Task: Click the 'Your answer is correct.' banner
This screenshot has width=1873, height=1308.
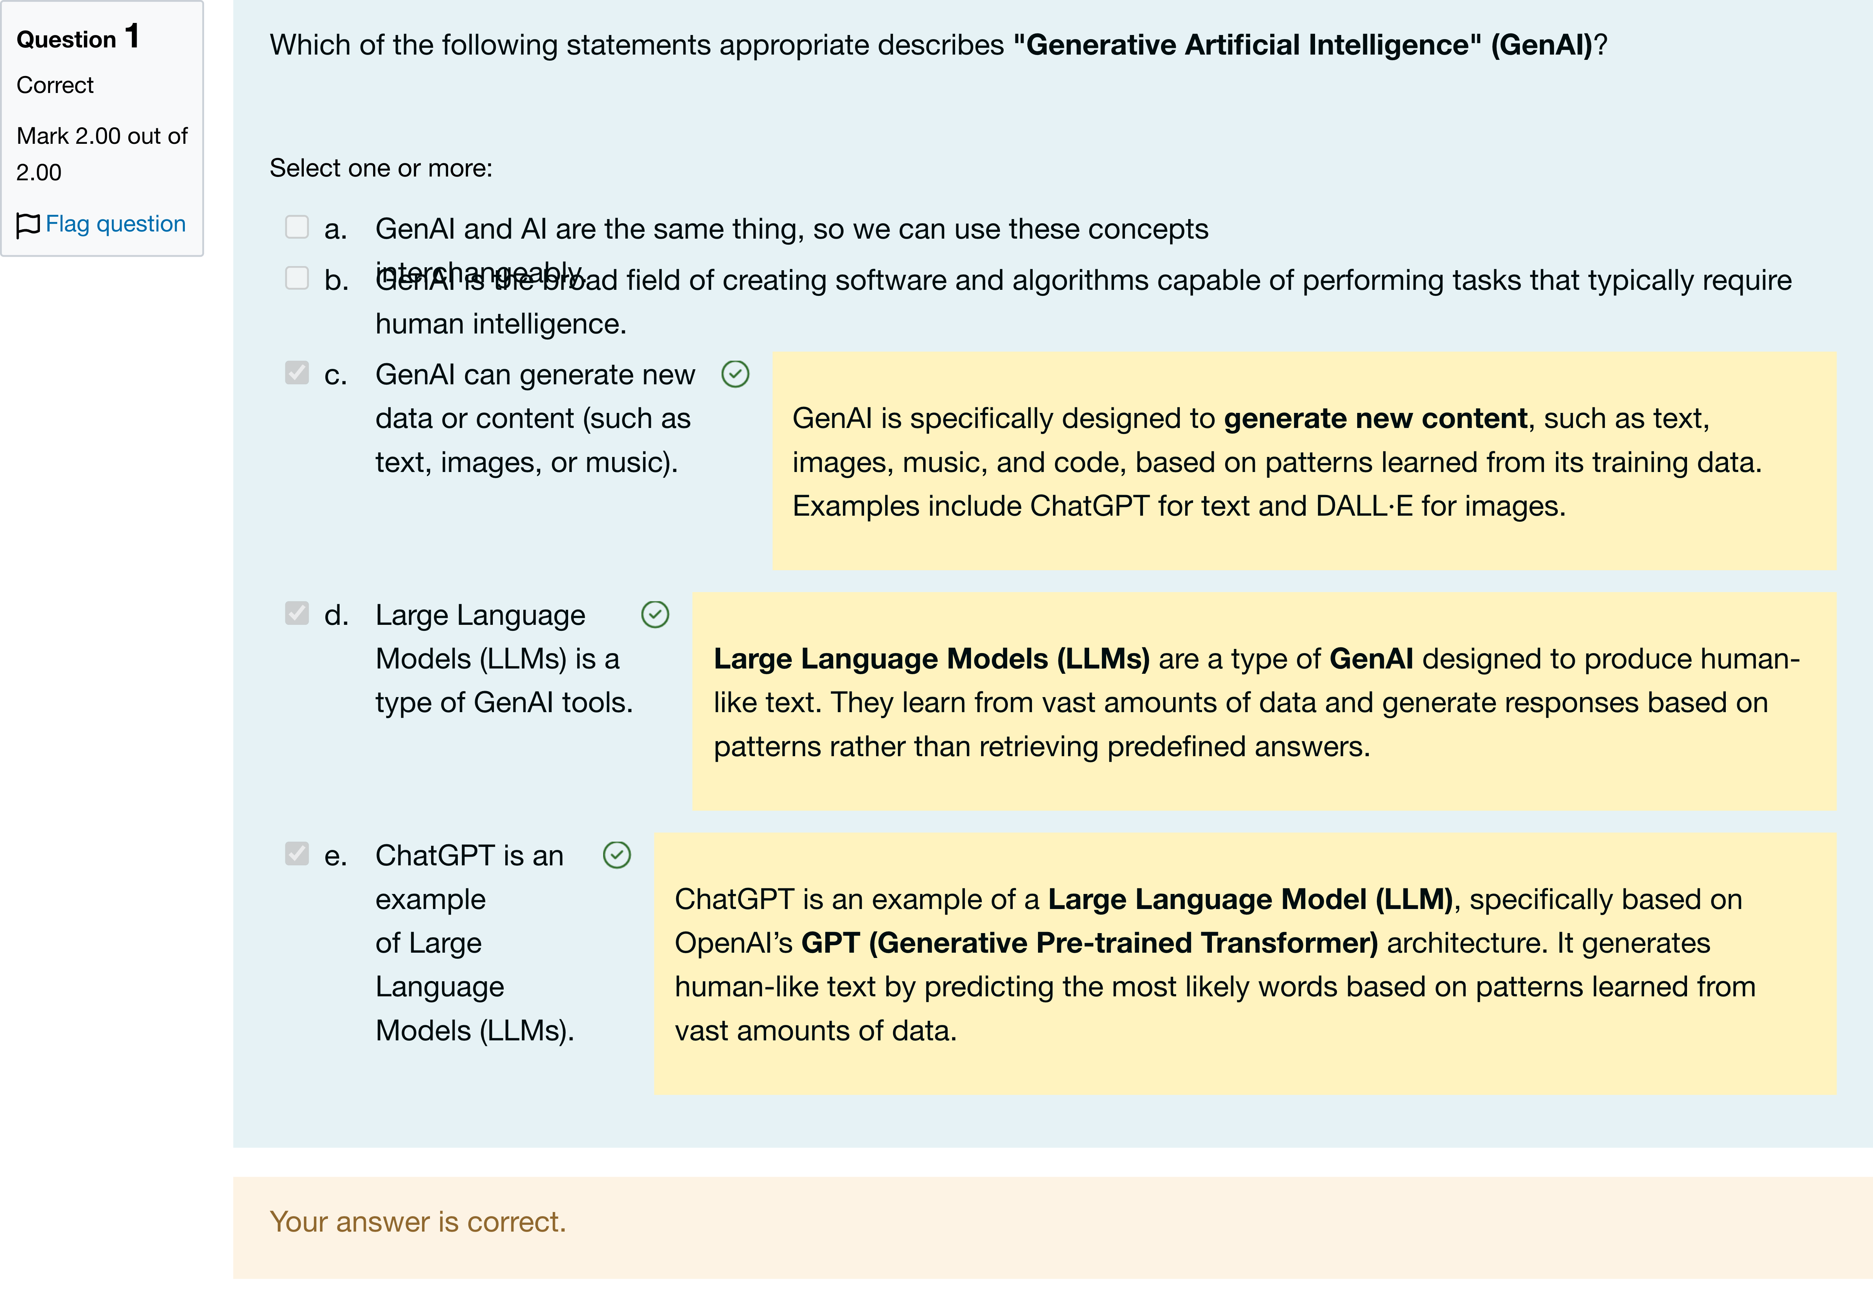Action: (1052, 1227)
